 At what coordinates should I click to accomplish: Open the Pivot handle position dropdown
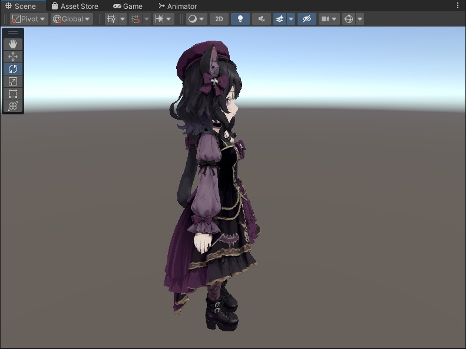[29, 19]
